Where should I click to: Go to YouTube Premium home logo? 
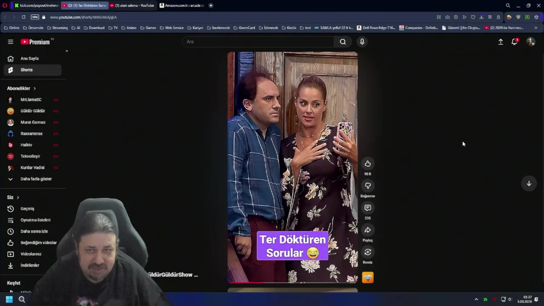[36, 42]
